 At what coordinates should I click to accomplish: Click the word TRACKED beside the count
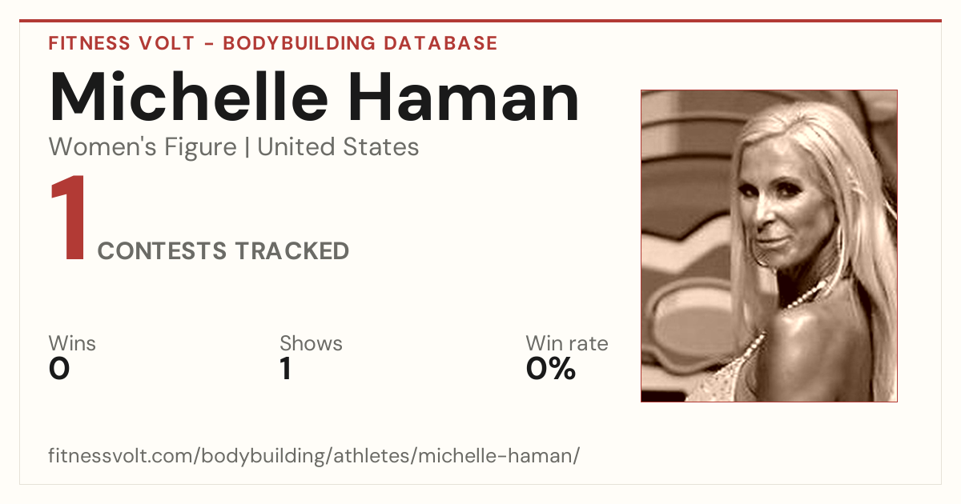point(292,251)
